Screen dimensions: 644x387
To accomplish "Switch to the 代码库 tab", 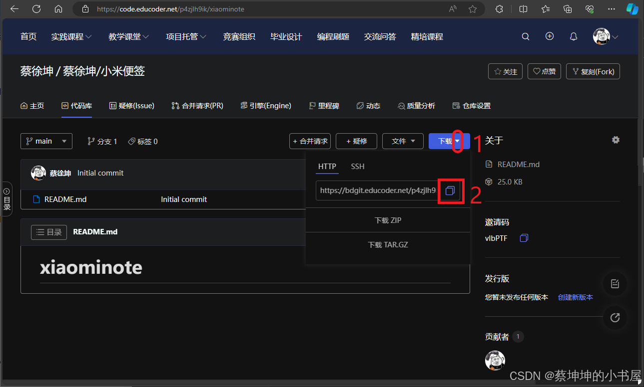I will tap(77, 106).
